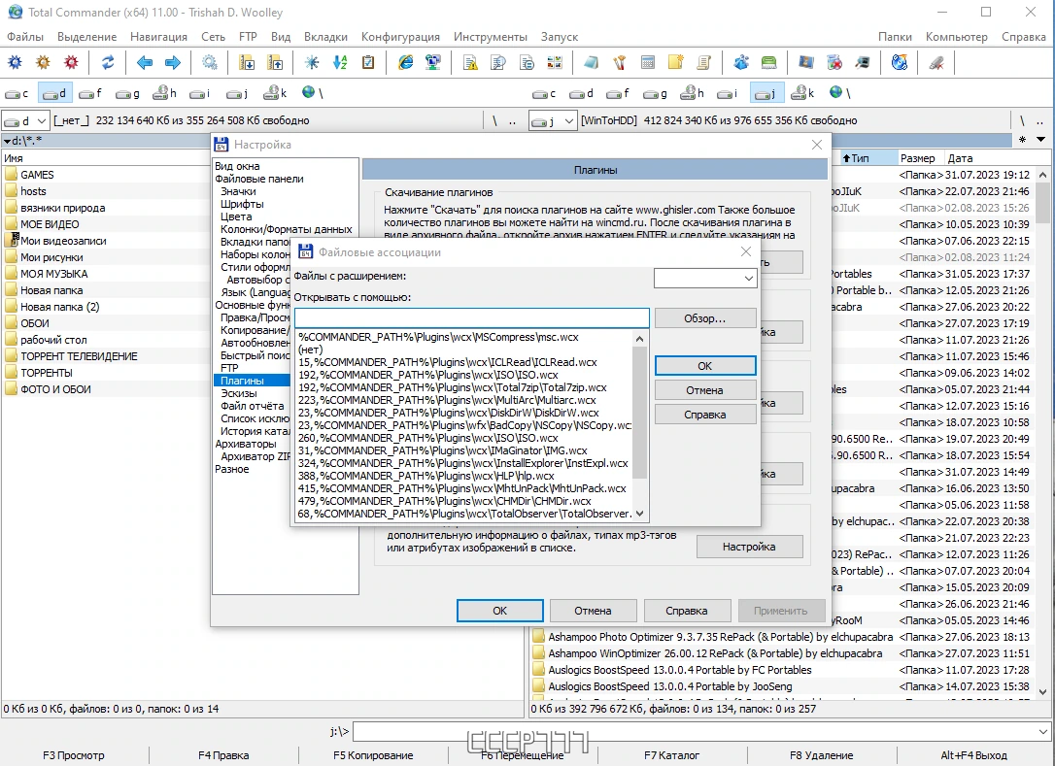Select Шрифты in settings tree

click(x=242, y=204)
